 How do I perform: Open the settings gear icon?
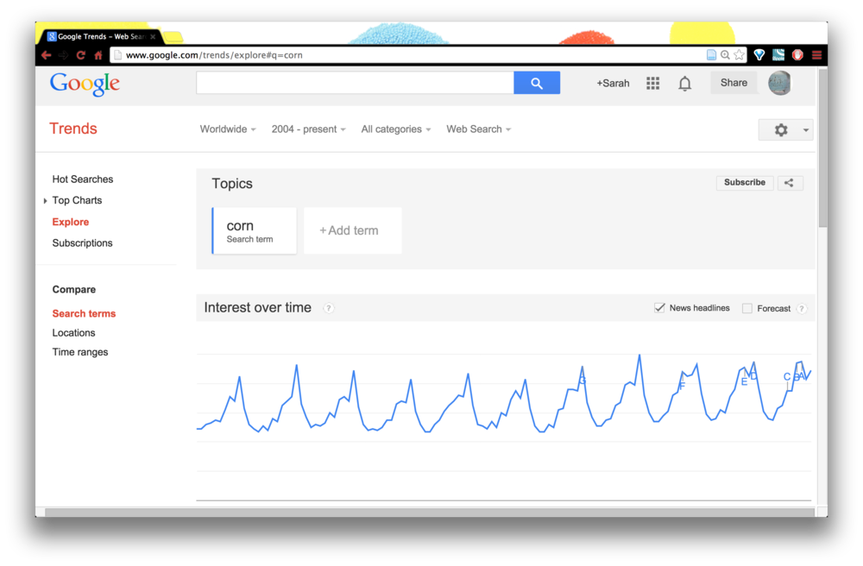780,129
